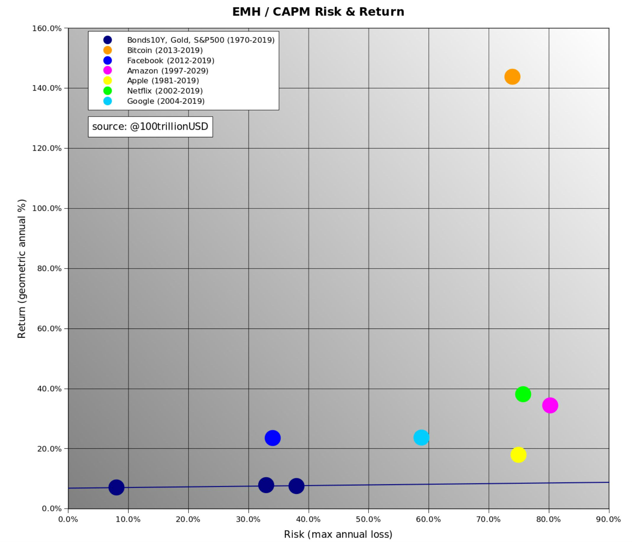
Task: Select the magenta Amazon legend marker
Action: (x=107, y=70)
